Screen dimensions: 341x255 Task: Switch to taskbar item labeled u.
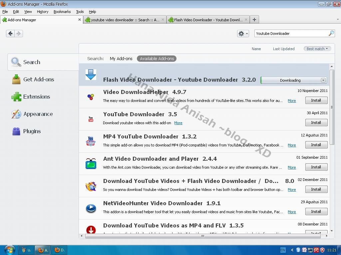[26, 250]
